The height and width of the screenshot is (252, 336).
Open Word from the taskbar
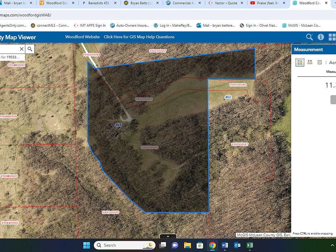point(225,245)
